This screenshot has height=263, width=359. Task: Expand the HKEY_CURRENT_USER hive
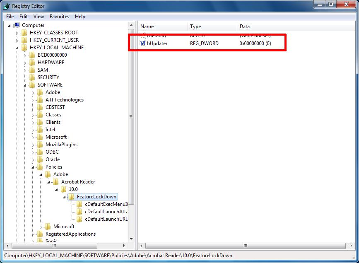[x=17, y=40]
